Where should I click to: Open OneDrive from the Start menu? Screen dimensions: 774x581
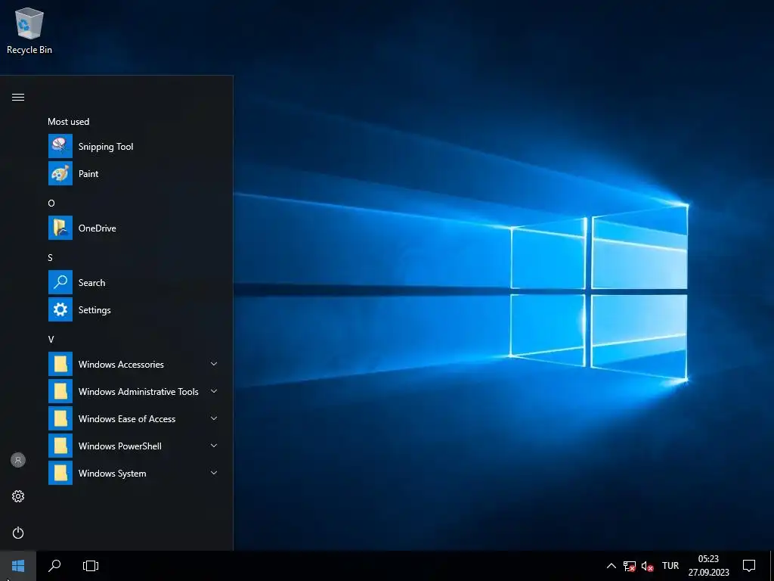(x=135, y=228)
